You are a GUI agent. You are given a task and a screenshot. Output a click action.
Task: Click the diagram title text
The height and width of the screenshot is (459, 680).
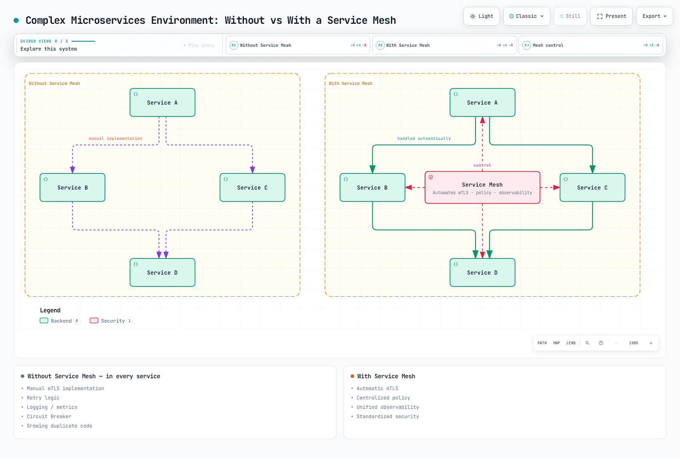click(211, 20)
